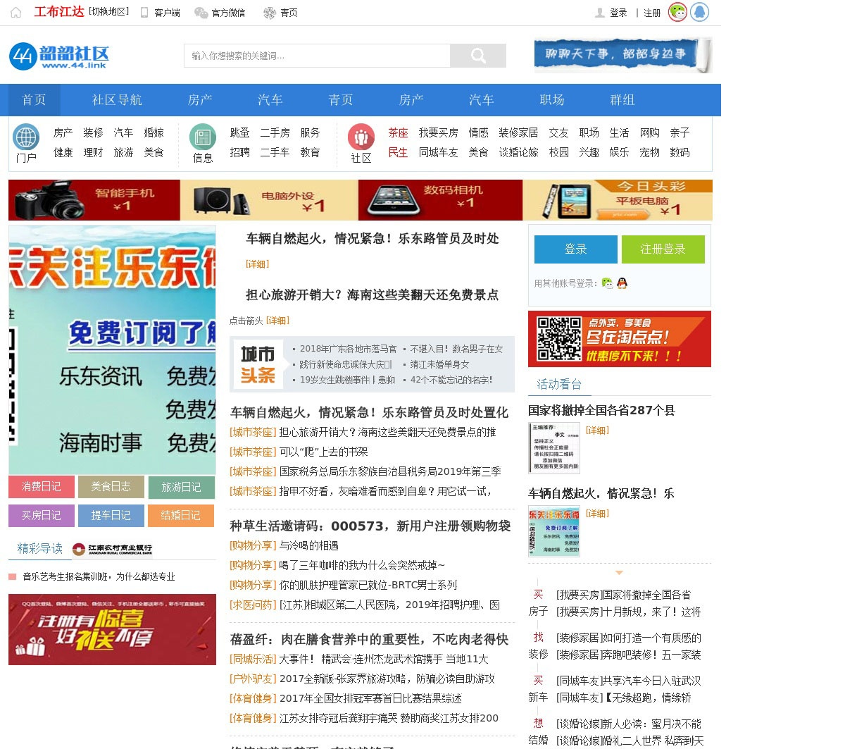This screenshot has width=845, height=749.
Task: Open the 门户 globe icon
Action: [26, 137]
